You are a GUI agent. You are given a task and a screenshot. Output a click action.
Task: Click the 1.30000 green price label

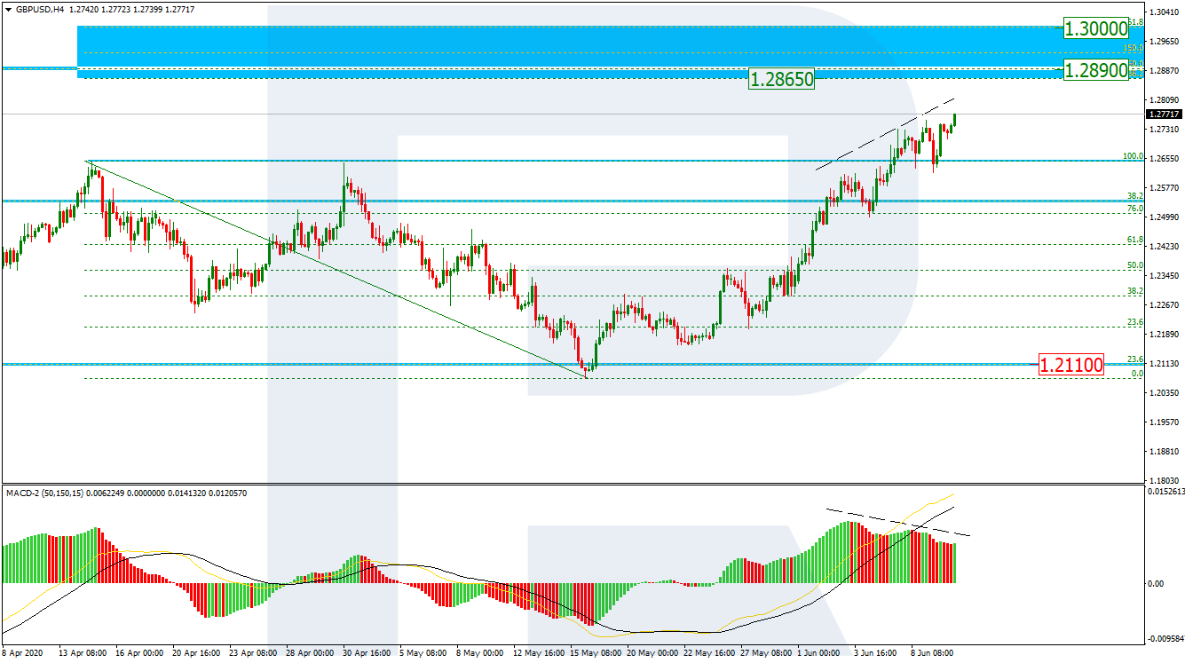[1096, 28]
